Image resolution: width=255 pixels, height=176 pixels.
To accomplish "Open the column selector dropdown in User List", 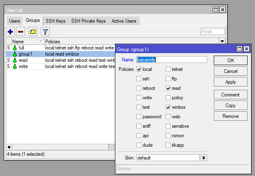I will pos(222,41).
